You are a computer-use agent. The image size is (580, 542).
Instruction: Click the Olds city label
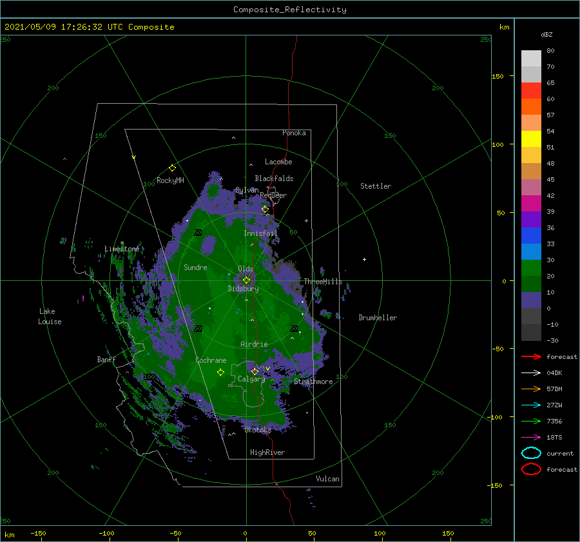246,269
